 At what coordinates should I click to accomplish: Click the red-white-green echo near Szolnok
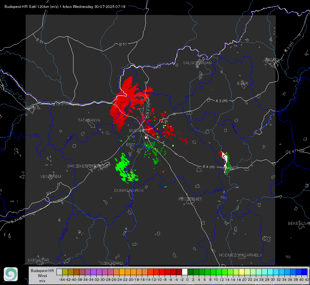coord(225,162)
